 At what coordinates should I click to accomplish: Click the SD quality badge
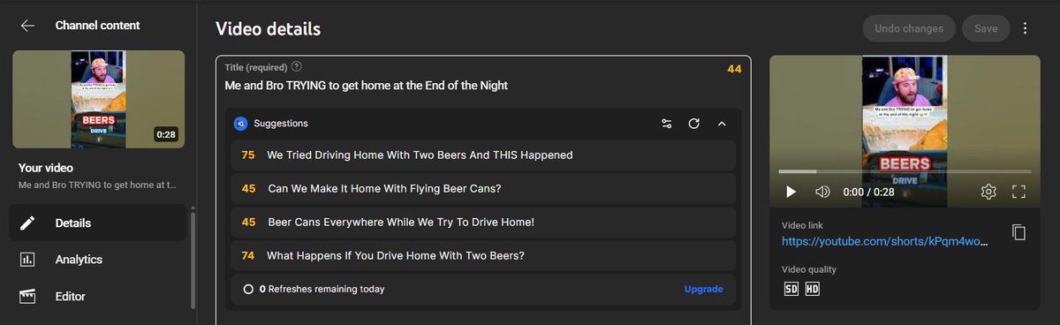click(x=791, y=289)
